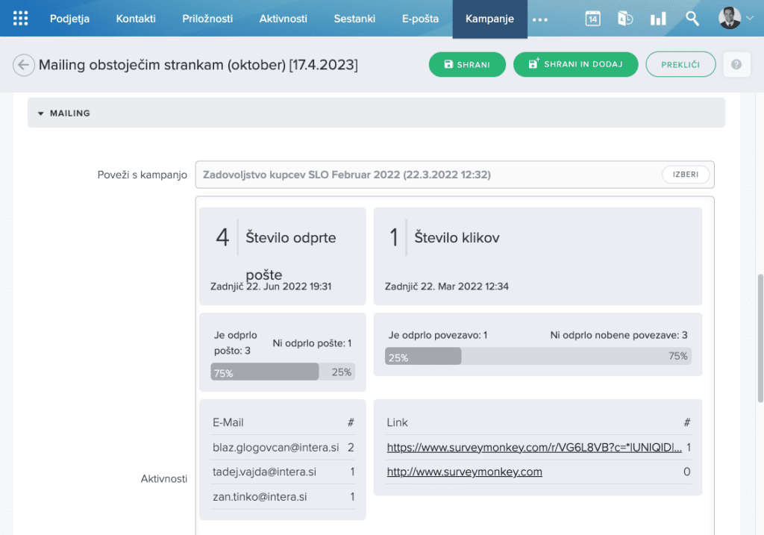Open the user profile avatar
This screenshot has height=535, width=764.
coord(729,19)
